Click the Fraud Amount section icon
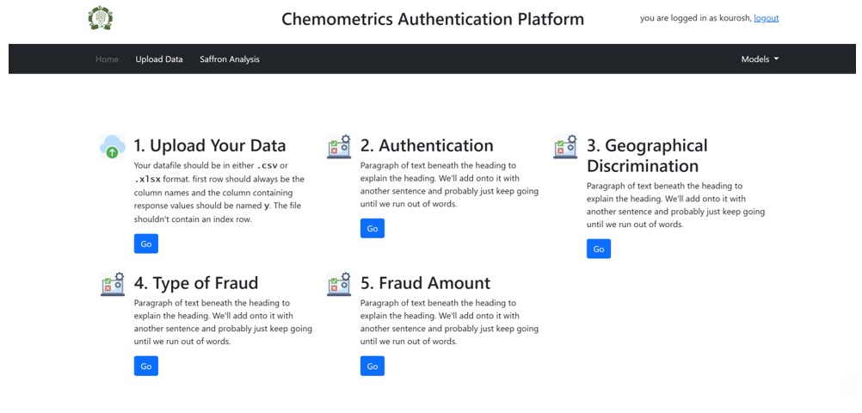 tap(339, 284)
